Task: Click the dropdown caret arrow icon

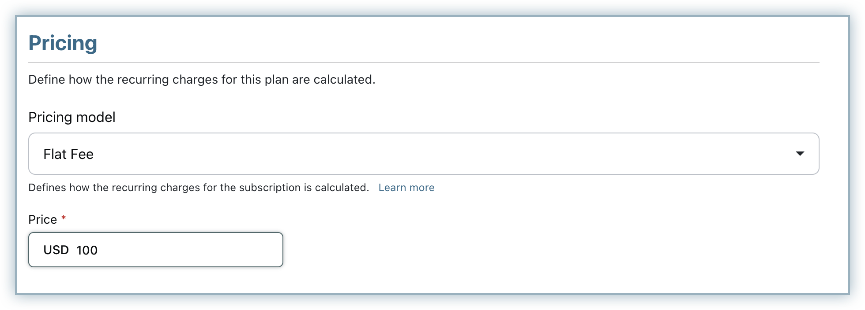Action: tap(800, 154)
